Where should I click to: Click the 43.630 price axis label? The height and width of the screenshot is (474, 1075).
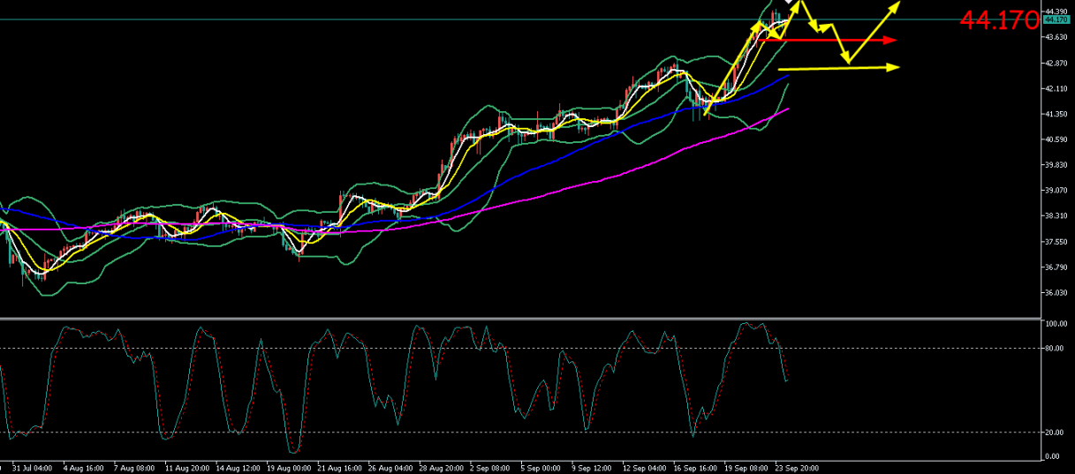pos(1056,37)
